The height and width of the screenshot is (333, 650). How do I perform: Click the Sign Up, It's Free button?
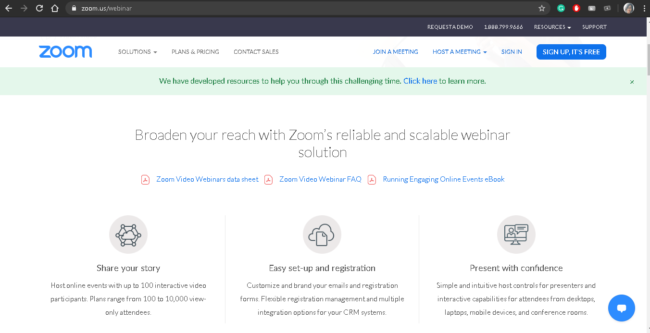pos(571,52)
